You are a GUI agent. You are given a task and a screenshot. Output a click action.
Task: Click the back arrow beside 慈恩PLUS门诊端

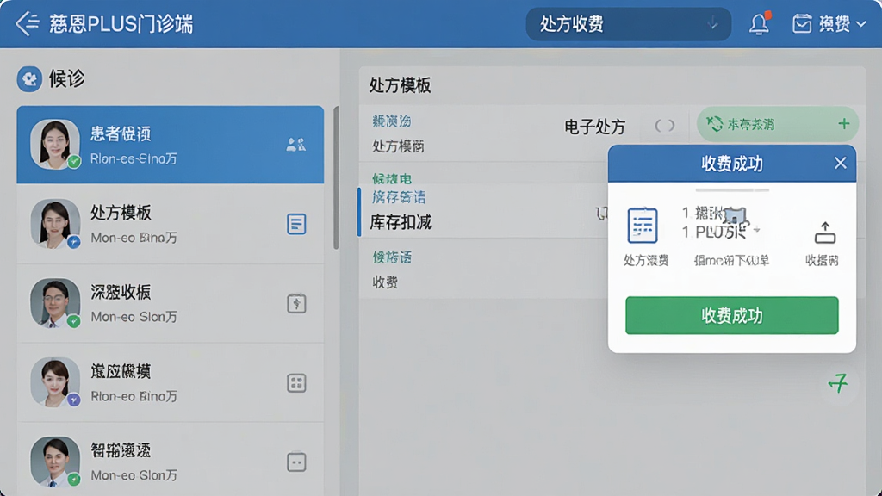(27, 23)
